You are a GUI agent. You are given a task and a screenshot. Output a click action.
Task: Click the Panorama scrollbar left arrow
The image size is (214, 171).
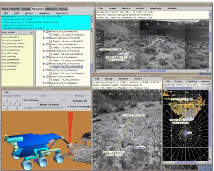point(97,71)
